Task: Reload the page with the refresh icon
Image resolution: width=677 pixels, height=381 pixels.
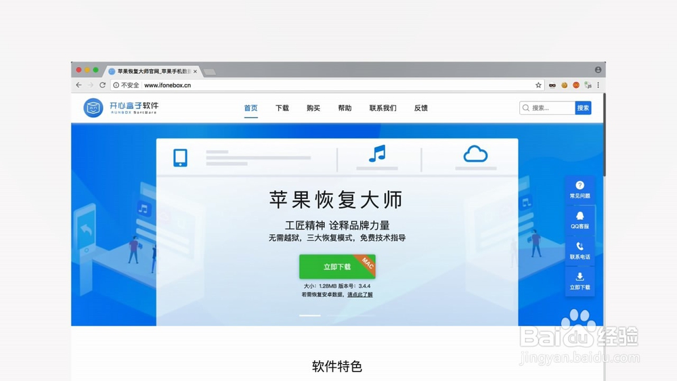Action: tap(102, 85)
